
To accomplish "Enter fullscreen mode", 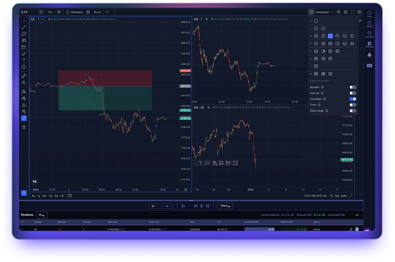I will tap(353, 12).
